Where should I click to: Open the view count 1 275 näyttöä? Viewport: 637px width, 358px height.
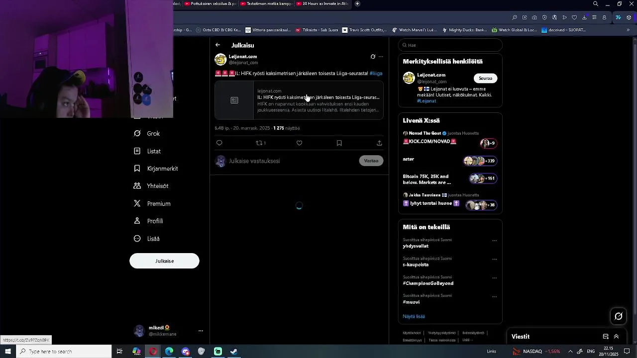pos(286,128)
